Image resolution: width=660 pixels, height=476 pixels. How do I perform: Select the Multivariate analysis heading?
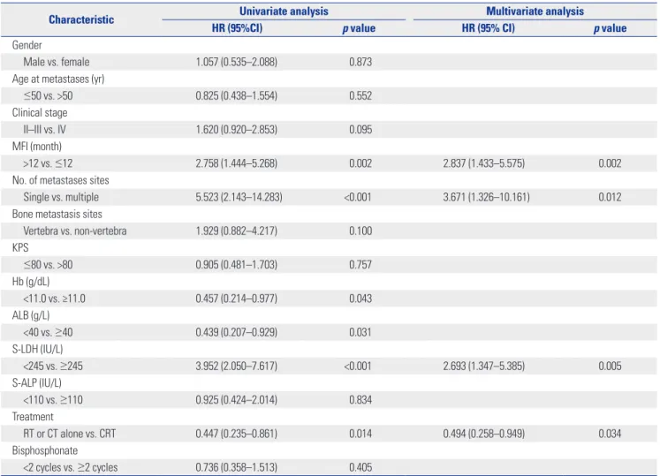coord(535,11)
